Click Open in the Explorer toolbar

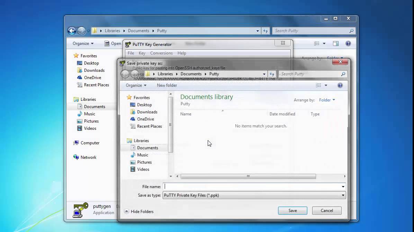click(113, 43)
